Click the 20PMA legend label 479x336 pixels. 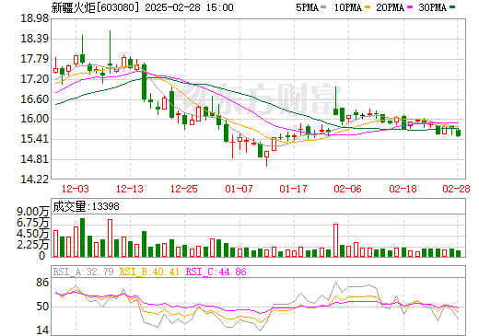click(390, 7)
